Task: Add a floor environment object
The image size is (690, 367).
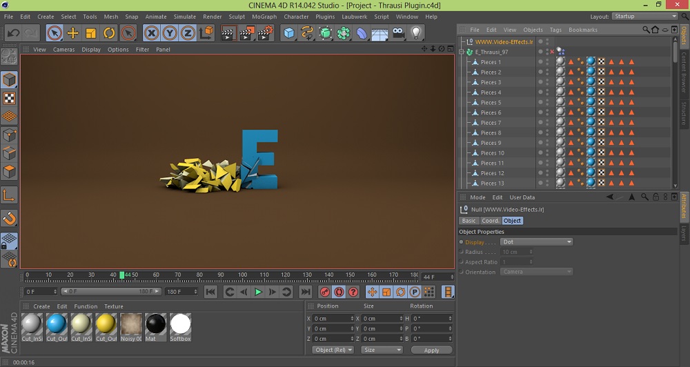Action: click(379, 33)
